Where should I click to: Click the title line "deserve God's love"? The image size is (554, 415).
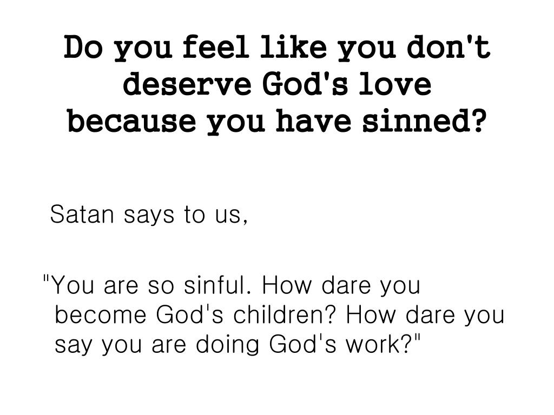(277, 84)
